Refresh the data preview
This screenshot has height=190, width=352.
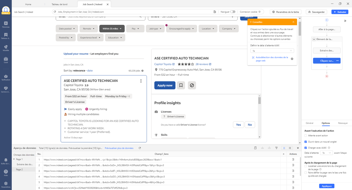point(140,148)
